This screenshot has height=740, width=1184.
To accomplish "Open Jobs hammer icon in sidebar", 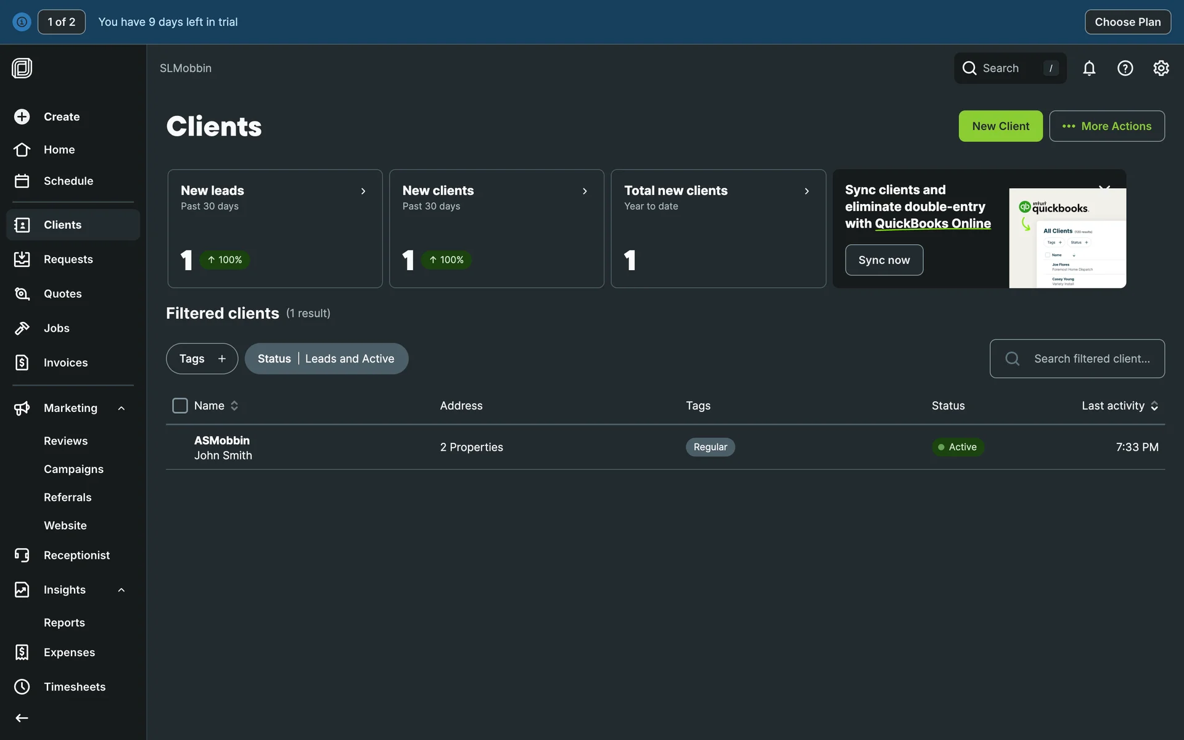I will click(22, 328).
